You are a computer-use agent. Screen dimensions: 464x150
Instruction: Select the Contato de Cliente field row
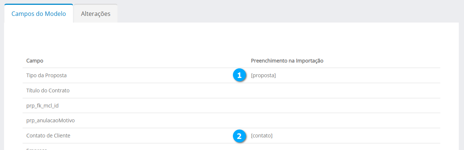tap(48, 136)
